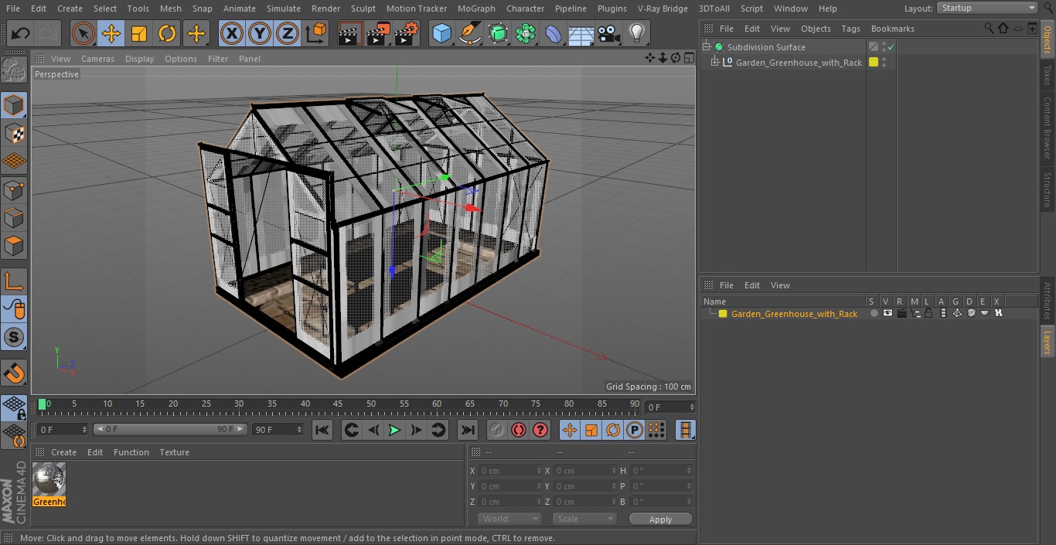This screenshot has width=1056, height=545.
Task: Toggle Snap magnet icon
Action: (14, 373)
